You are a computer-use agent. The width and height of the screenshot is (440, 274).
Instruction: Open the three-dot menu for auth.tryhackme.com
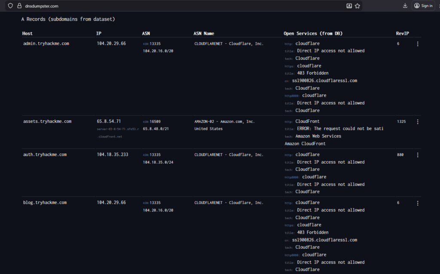pyautogui.click(x=418, y=155)
